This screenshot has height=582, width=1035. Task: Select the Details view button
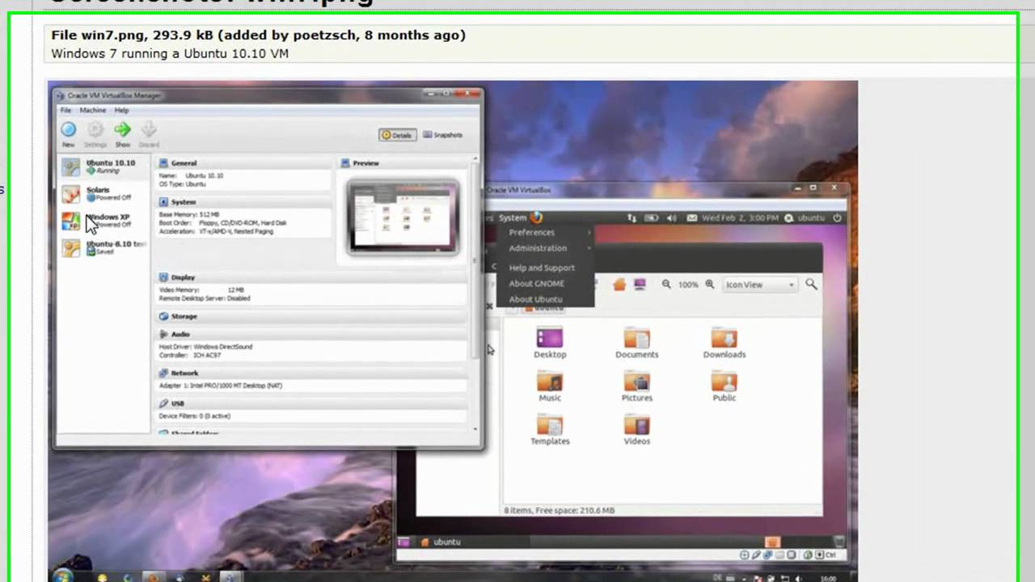pos(397,135)
